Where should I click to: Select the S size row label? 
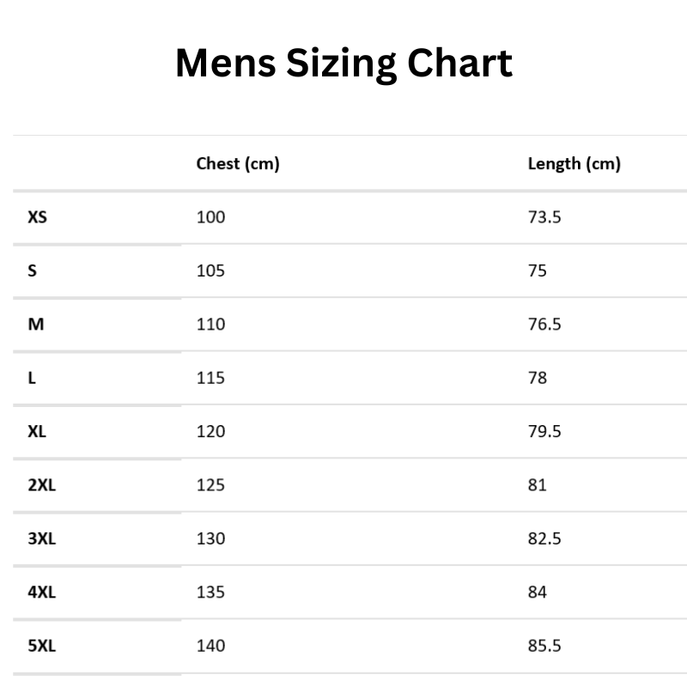[x=33, y=271]
